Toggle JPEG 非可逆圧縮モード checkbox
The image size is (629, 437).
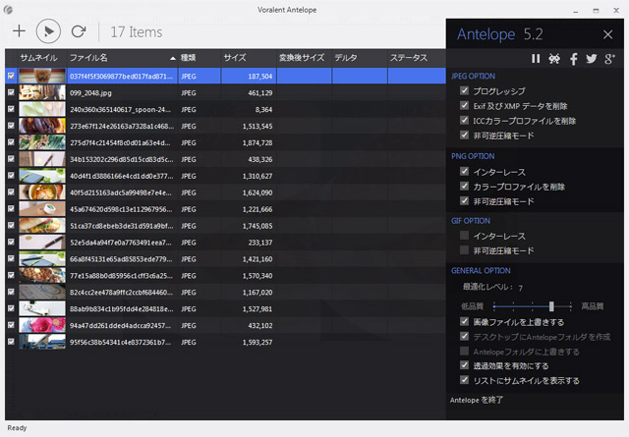tap(464, 136)
